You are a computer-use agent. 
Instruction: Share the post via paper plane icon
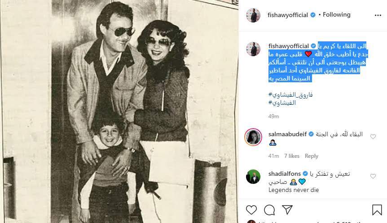pos(287,210)
